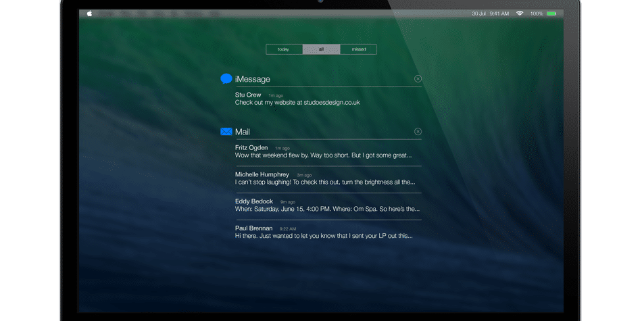This screenshot has width=642, height=321.
Task: Open the Apple logo menu
Action: (89, 14)
